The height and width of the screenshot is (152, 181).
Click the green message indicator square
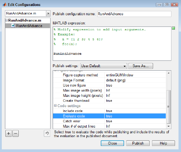[173, 28]
